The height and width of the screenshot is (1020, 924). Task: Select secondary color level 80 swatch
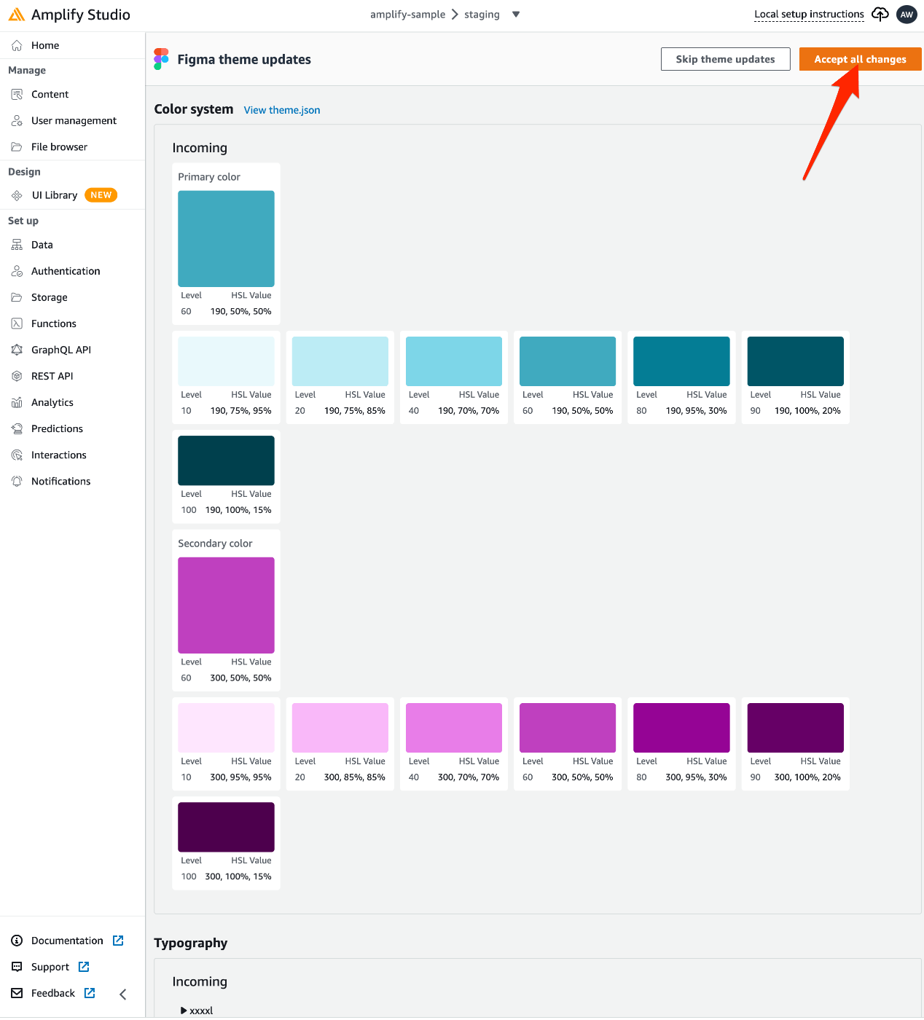tap(681, 728)
